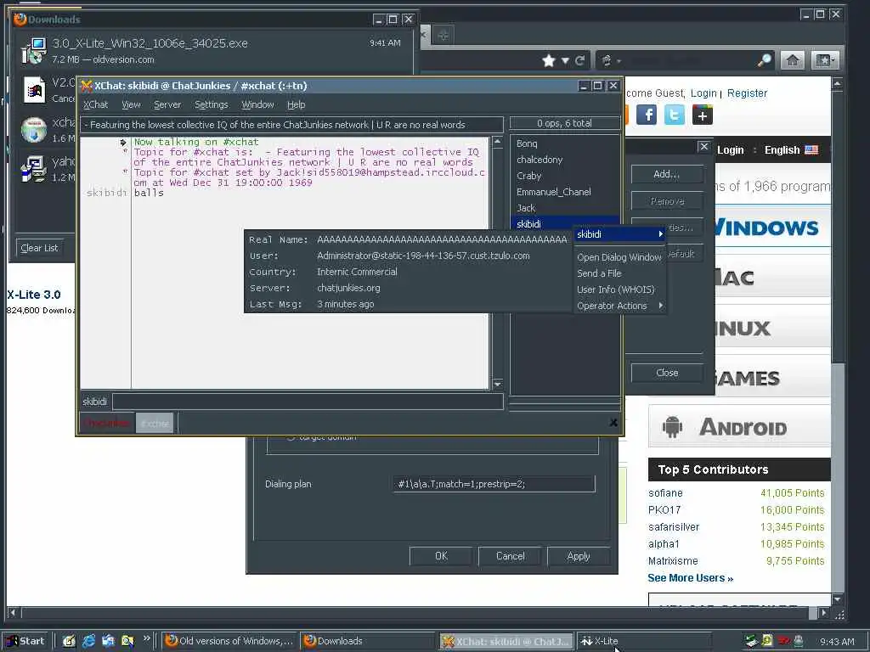This screenshot has width=870, height=652.
Task: Switch to Old versions of Windows taskbar button
Action: point(229,641)
